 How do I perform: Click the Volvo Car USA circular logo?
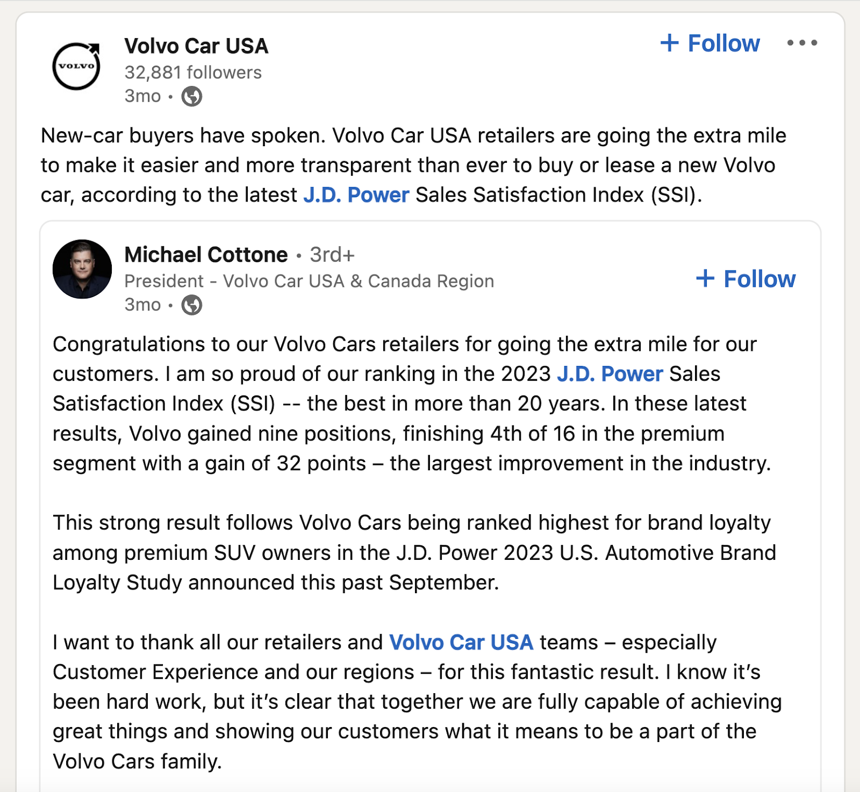pos(77,66)
